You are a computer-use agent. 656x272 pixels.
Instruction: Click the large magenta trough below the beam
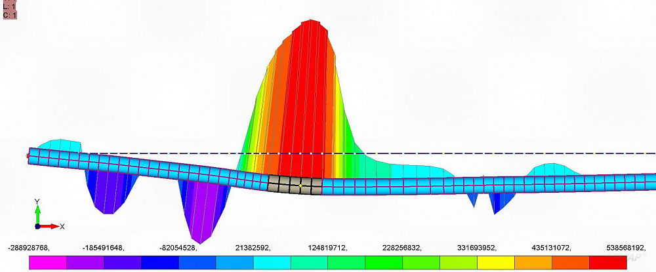click(196, 223)
